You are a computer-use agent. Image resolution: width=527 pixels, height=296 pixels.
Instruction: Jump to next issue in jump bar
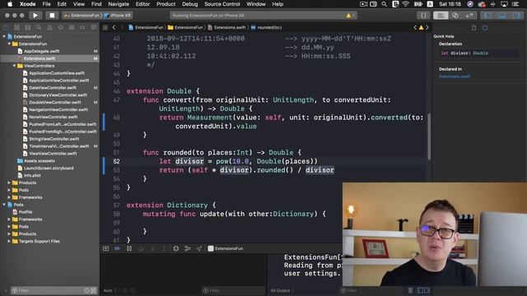coord(427,27)
